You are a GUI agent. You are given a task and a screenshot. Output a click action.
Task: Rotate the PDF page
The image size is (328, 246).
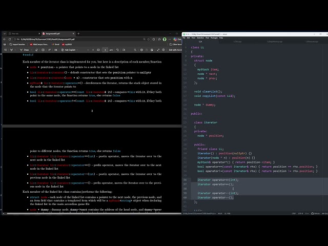coord(117,50)
